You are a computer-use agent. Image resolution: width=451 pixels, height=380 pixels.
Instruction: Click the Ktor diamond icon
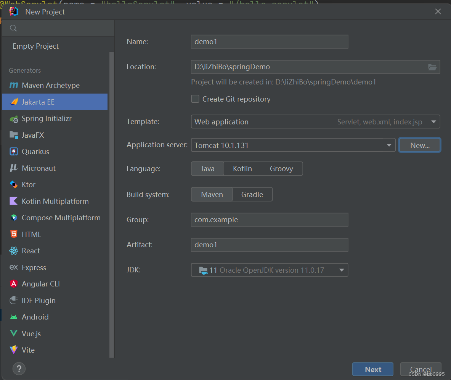[x=14, y=184]
